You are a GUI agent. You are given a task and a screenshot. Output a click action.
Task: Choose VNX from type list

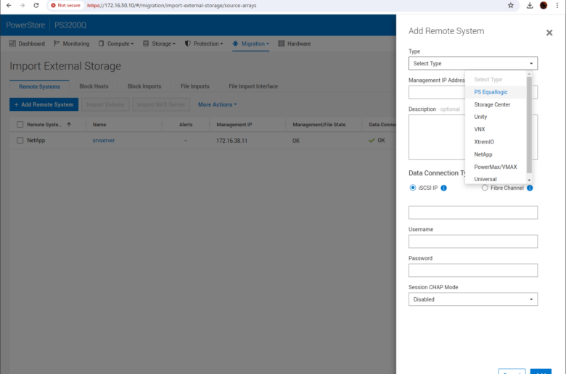(496, 129)
